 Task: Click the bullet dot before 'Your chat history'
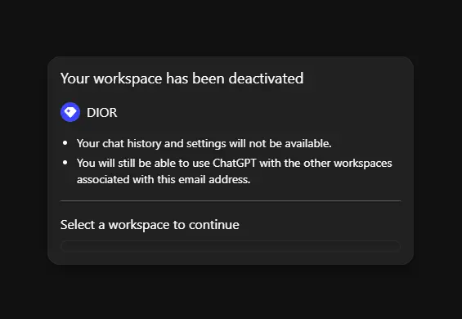(65, 143)
